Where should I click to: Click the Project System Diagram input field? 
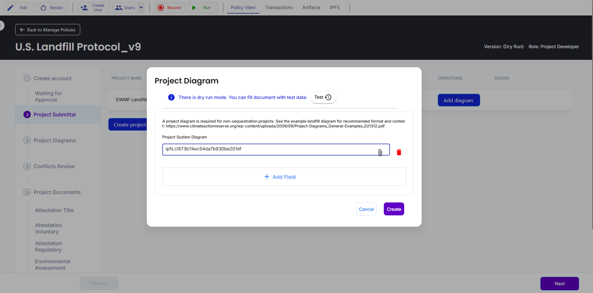276,149
